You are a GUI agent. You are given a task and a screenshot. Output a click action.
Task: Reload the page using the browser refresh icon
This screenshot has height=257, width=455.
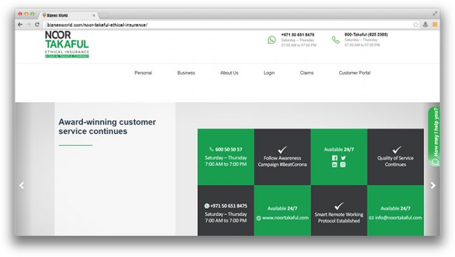coord(37,24)
